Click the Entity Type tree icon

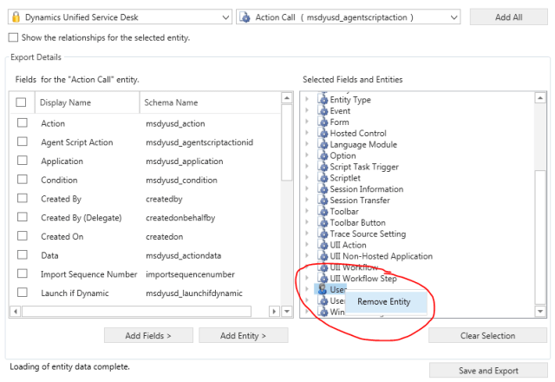[x=323, y=100]
